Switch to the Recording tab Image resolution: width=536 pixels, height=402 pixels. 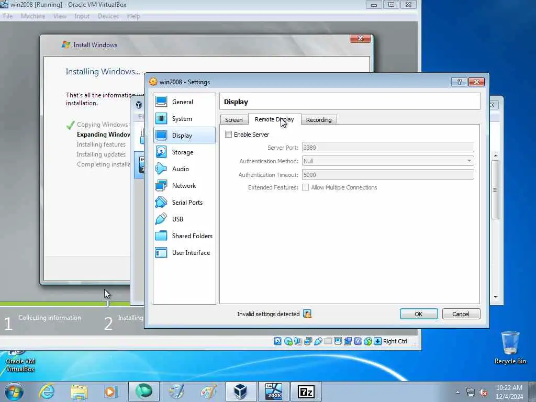pos(319,120)
